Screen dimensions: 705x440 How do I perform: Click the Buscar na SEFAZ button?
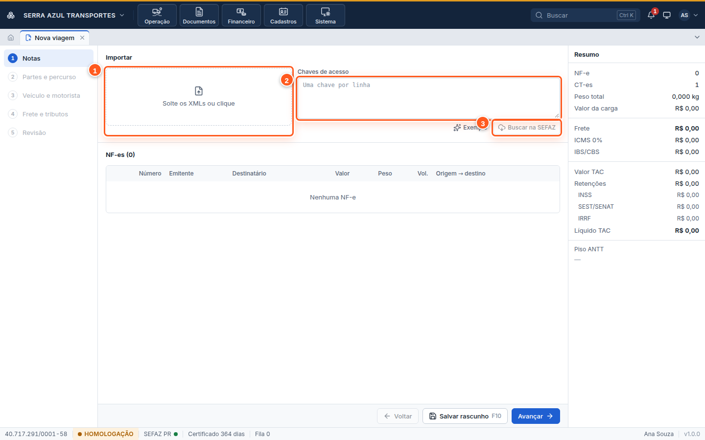(527, 128)
